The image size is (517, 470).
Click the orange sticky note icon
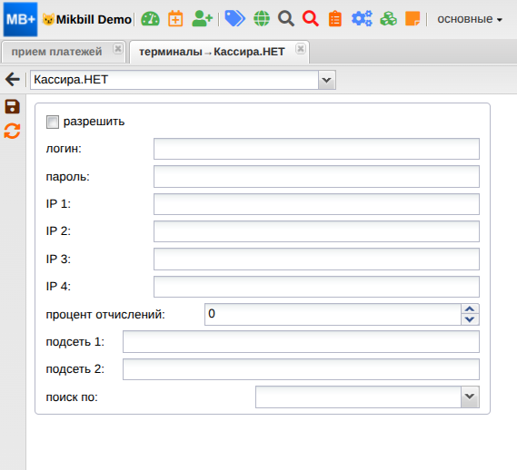[413, 19]
